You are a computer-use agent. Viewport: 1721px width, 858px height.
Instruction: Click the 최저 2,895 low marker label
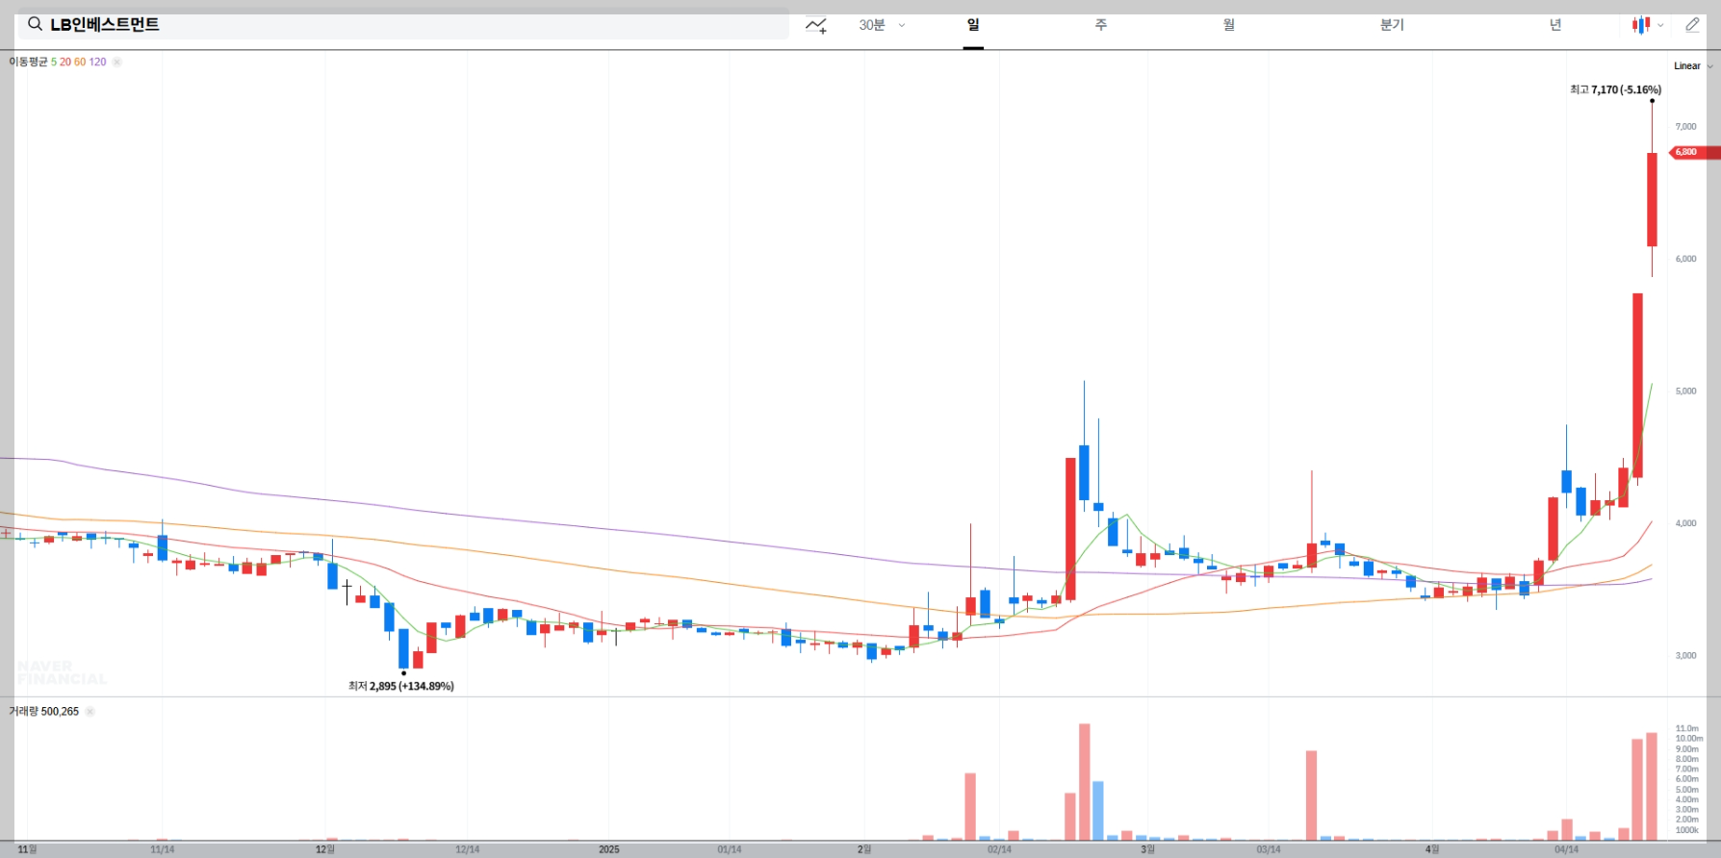pyautogui.click(x=400, y=686)
